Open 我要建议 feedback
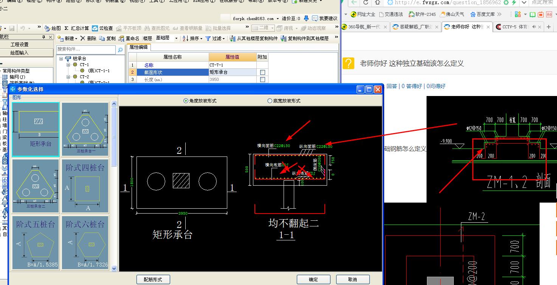Screen dimensions: 557x285 tap(325, 18)
